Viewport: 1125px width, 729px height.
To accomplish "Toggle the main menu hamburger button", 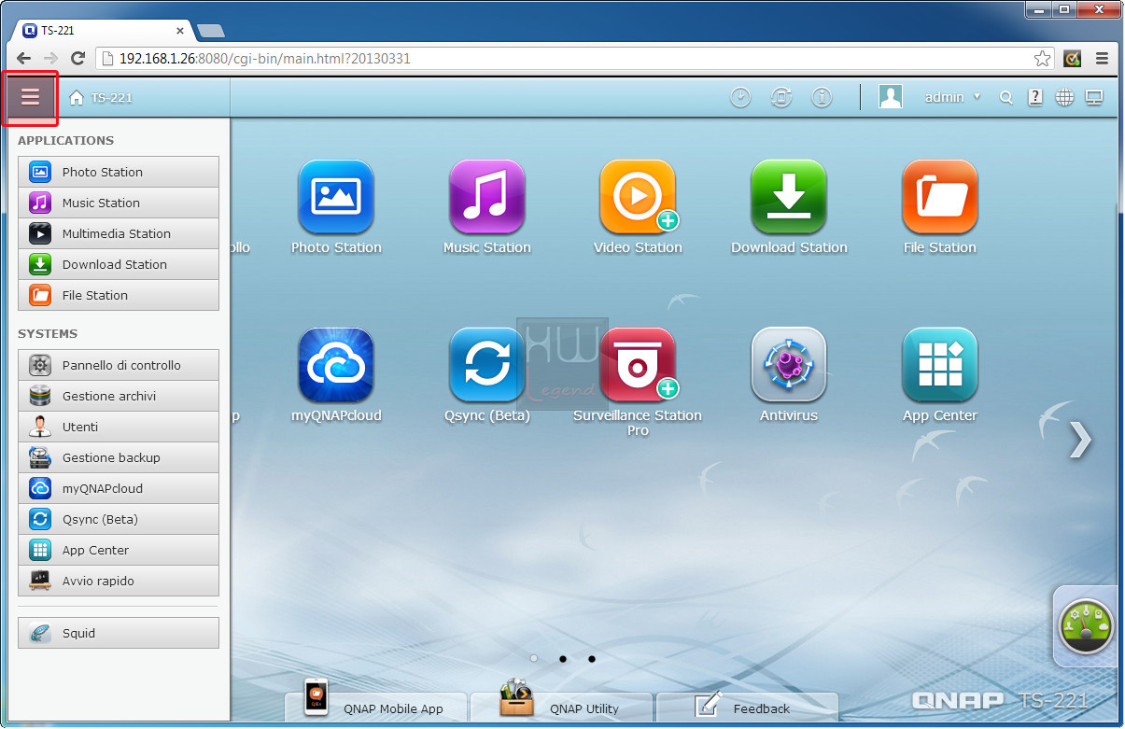I will 31,97.
